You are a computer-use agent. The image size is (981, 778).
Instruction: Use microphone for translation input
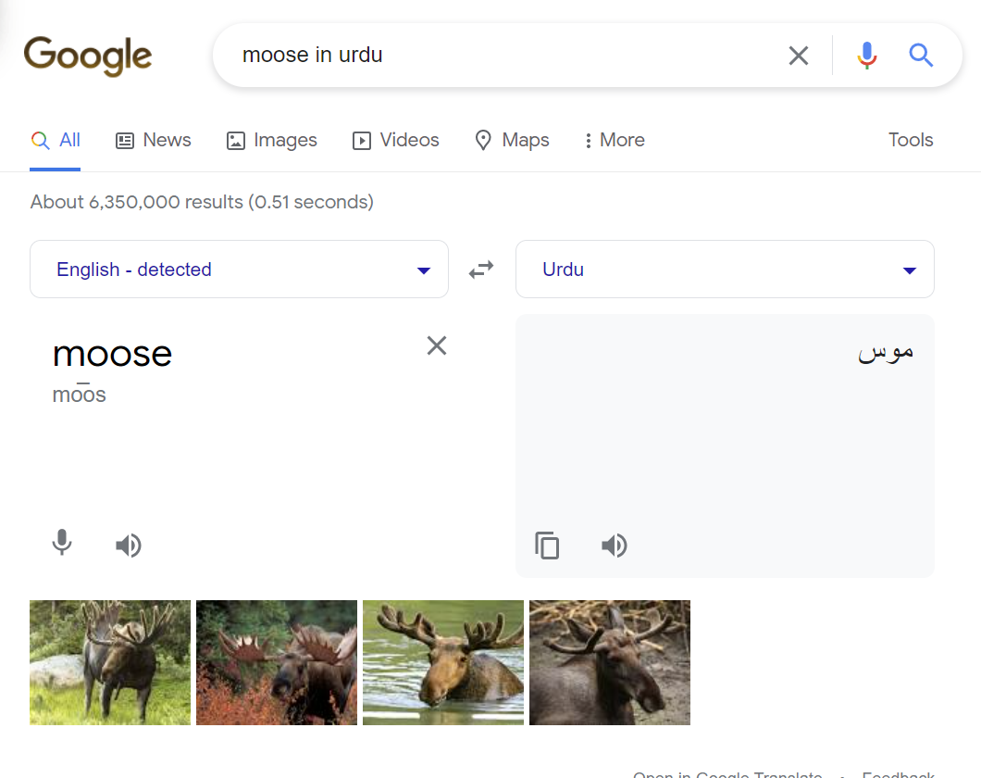coord(62,542)
